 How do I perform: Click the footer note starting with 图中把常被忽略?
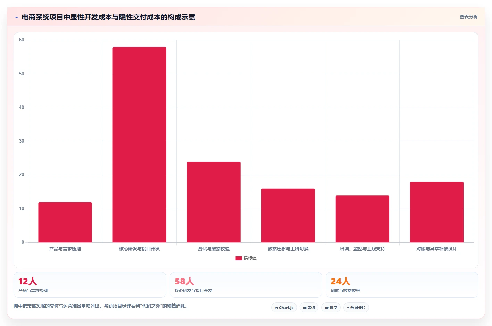tap(100, 306)
